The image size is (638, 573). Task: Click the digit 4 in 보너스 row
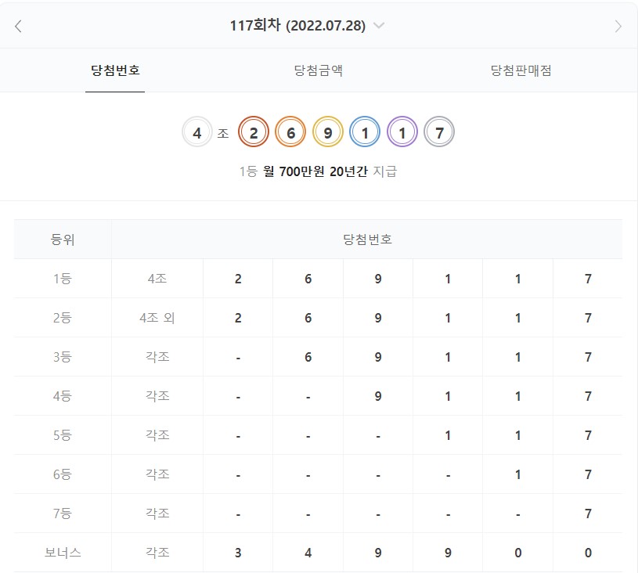click(308, 553)
